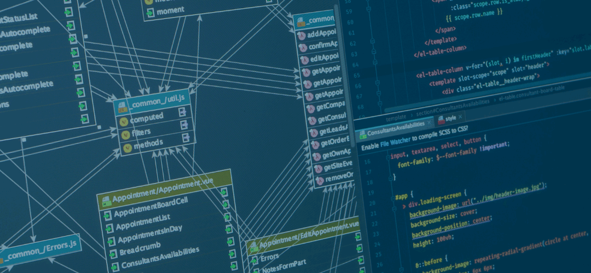This screenshot has width=591, height=273.
Task: Close the style editor tab
Action: click(460, 117)
